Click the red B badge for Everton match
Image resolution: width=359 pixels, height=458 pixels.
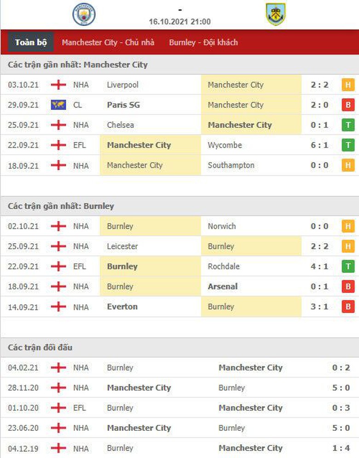coord(348,307)
